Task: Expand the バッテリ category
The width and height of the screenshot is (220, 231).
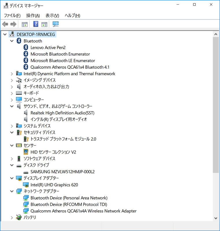Action: [x=12, y=218]
